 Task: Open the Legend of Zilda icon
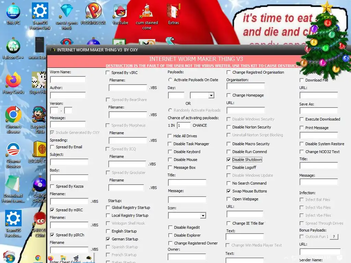[x=39, y=120]
